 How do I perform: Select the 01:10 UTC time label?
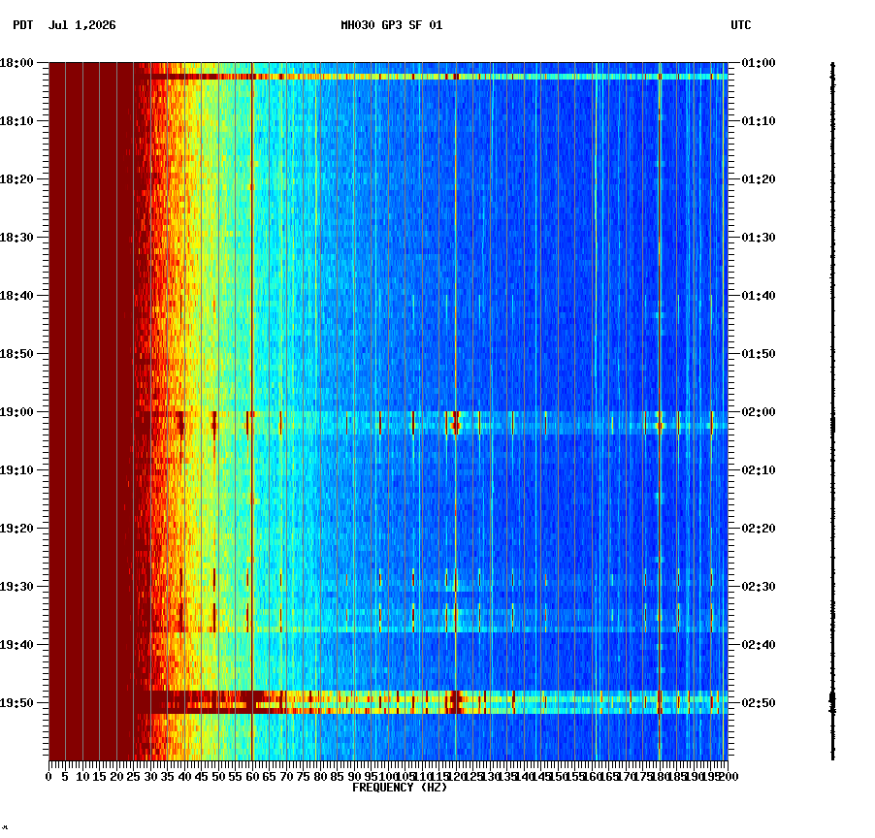pos(759,121)
